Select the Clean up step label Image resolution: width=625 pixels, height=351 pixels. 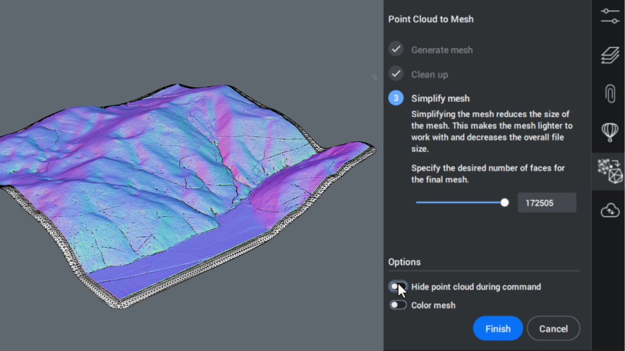[429, 74]
